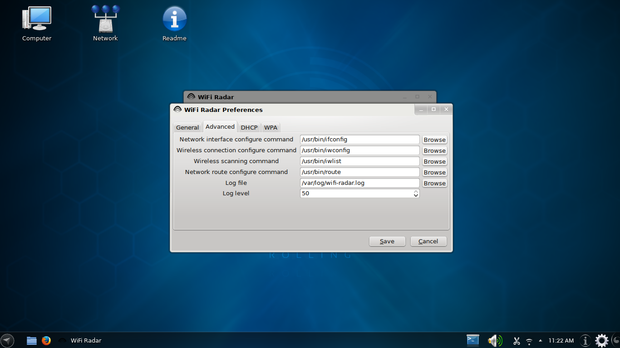
Task: Click the 11:22 AM clock
Action: click(x=561, y=340)
